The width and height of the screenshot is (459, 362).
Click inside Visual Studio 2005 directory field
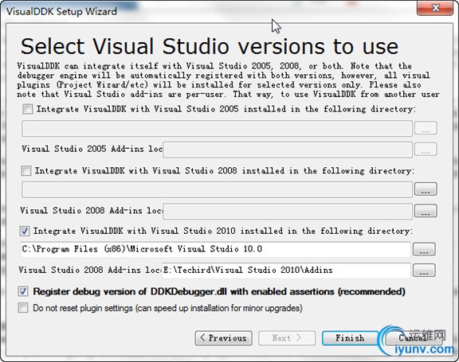click(x=218, y=129)
